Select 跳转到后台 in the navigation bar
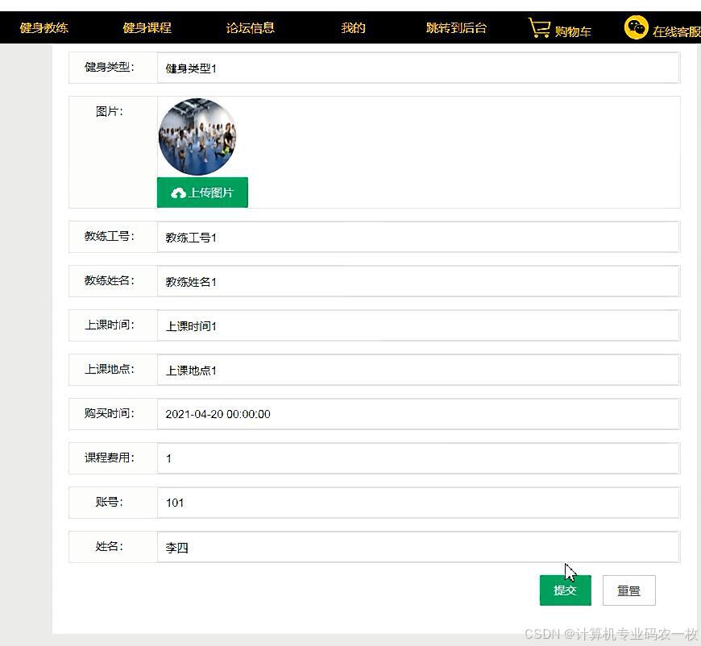This screenshot has width=701, height=646. [456, 27]
